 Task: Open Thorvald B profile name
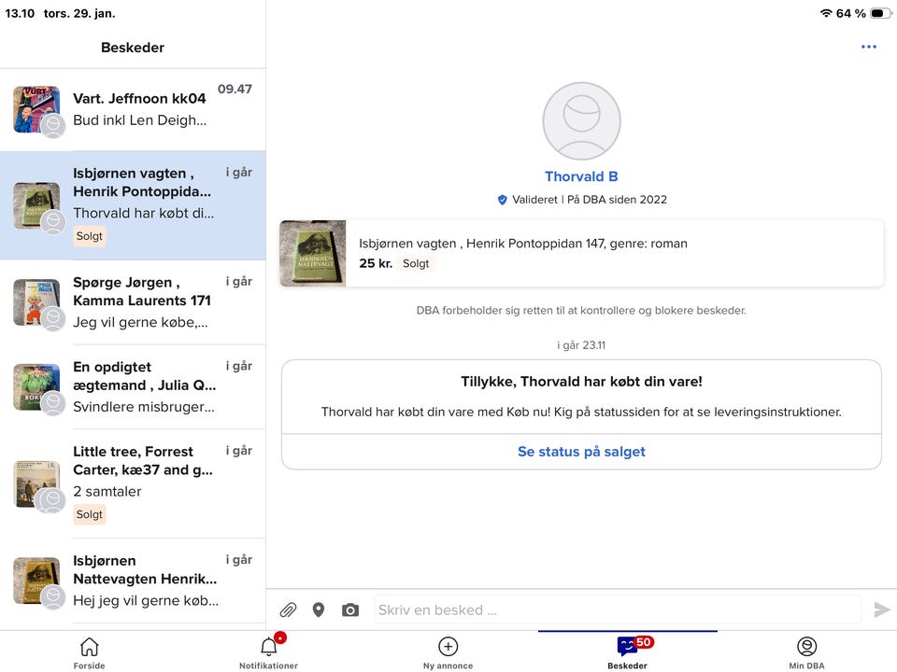pos(581,176)
